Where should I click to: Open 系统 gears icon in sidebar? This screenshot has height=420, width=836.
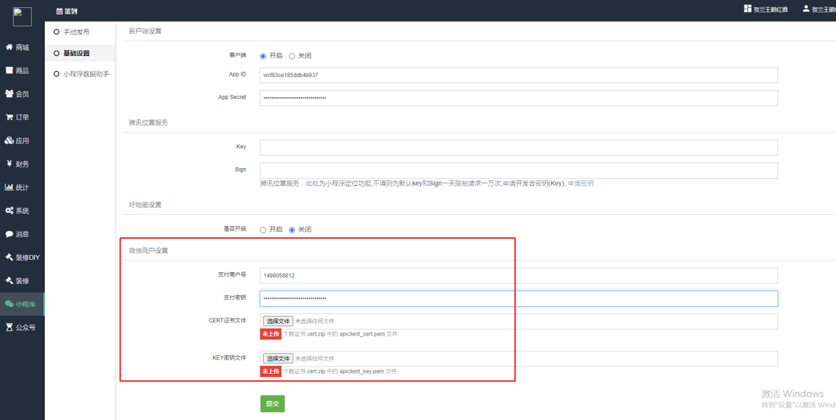[9, 211]
